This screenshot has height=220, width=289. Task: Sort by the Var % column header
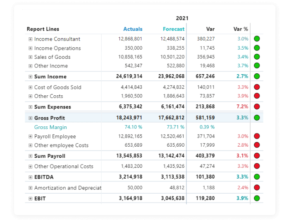point(241,29)
